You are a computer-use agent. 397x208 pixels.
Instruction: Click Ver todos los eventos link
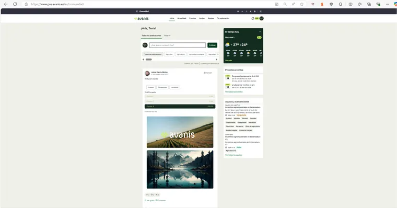[233, 92]
